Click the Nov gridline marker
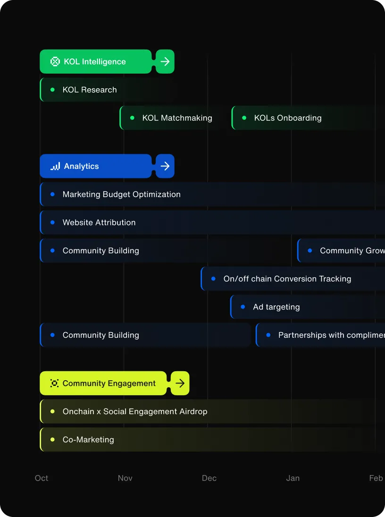This screenshot has width=385, height=517. tap(125, 478)
